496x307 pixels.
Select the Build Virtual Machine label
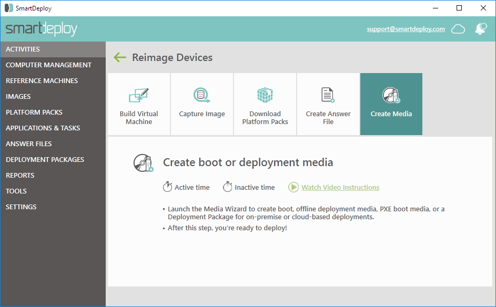coord(139,118)
